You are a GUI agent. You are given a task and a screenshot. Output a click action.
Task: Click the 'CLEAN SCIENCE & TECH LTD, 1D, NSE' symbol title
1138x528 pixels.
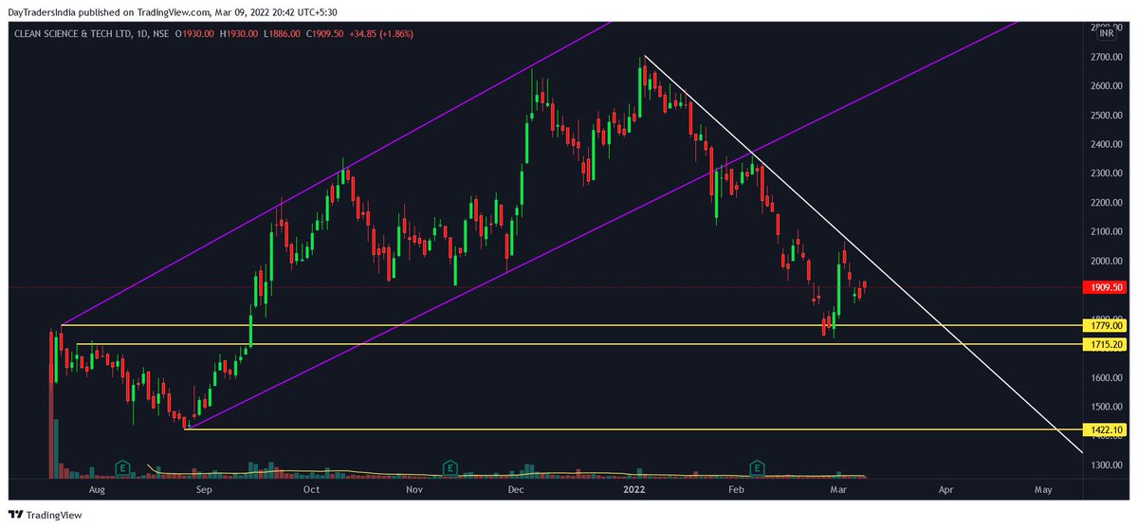(x=91, y=33)
